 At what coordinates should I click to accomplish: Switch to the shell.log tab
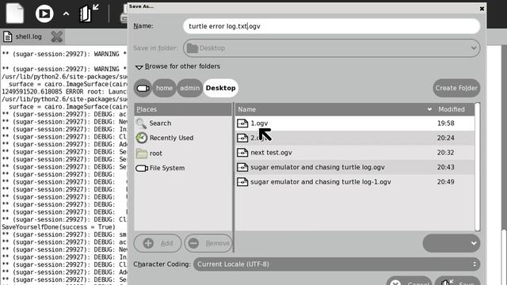pos(29,36)
